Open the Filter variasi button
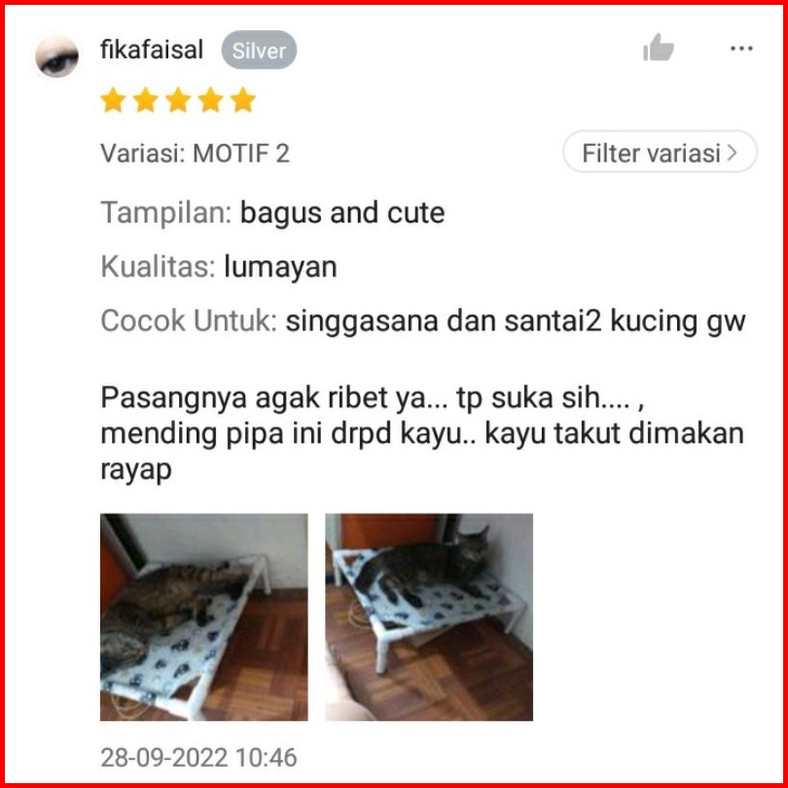Screen dimensions: 788x788 click(x=660, y=152)
